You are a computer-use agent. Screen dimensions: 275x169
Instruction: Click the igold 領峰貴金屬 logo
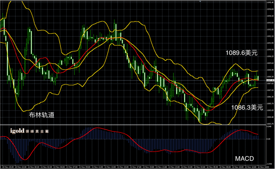pos(29,131)
